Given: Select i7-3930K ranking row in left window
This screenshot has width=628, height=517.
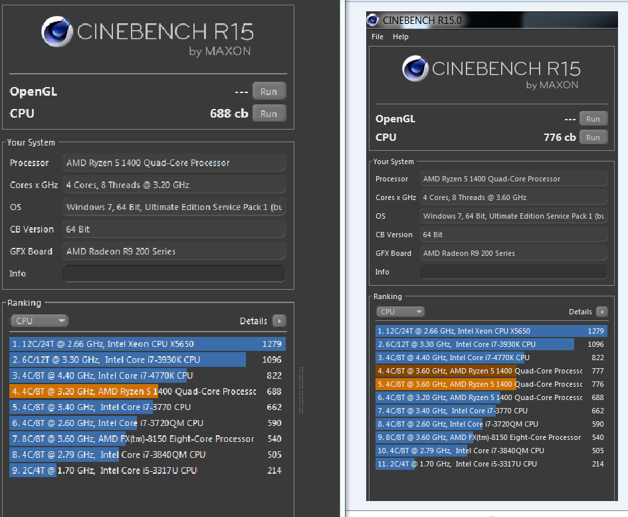Looking at the screenshot, I should pyautogui.click(x=148, y=360).
